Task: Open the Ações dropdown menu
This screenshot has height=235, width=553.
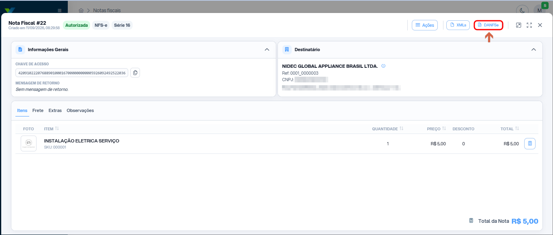Action: 425,25
